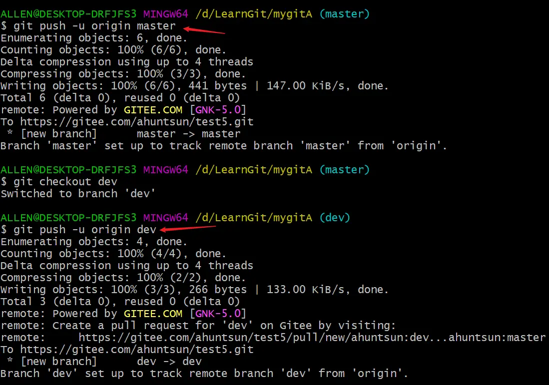
Task: Click the red arrow pointing at dev push
Action: pos(188,229)
